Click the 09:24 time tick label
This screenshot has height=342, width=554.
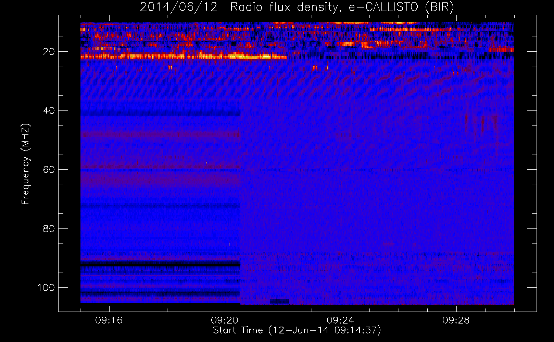click(x=340, y=320)
